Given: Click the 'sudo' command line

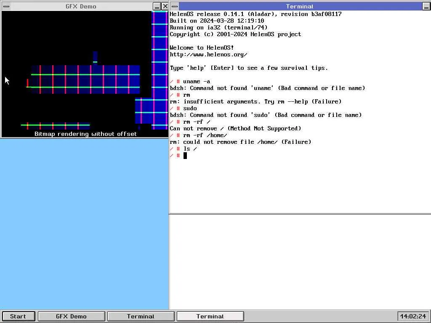Looking at the screenshot, I should pos(184,108).
